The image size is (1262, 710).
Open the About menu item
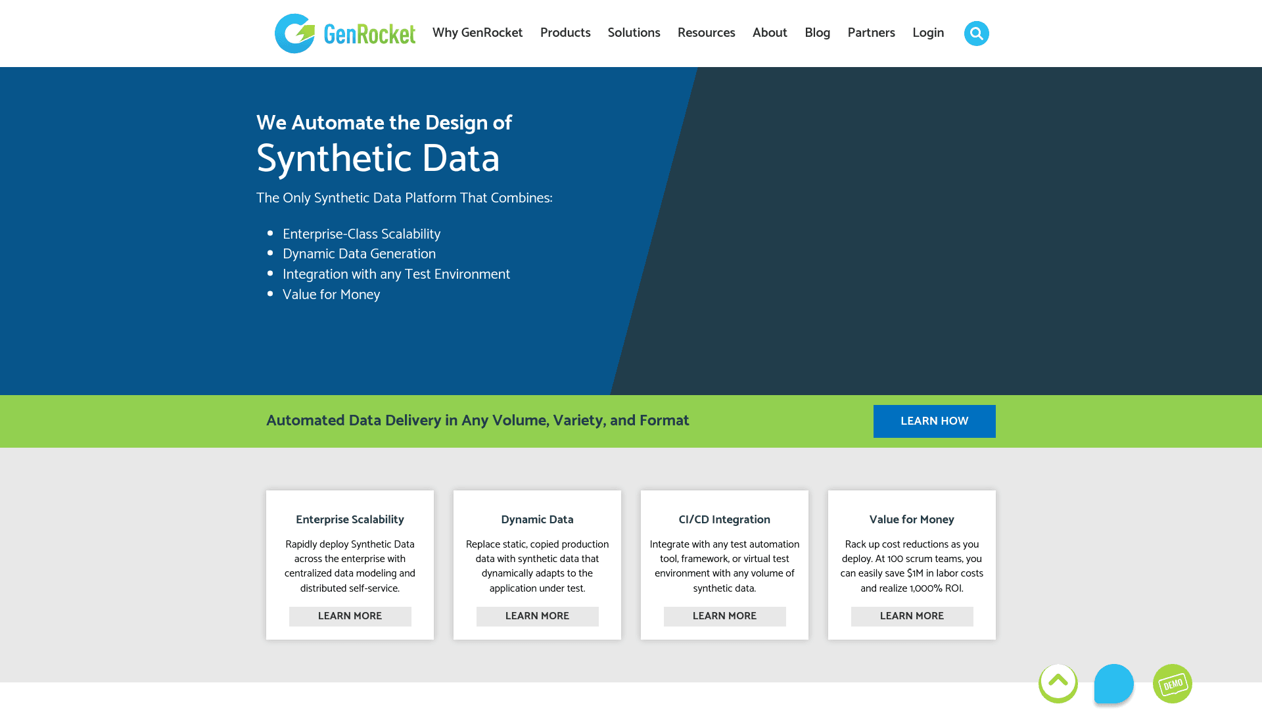tap(770, 33)
